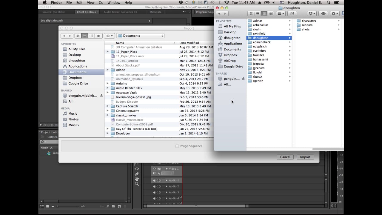382x215 pixels.
Task: Open the Finder action gear menu
Action: [335, 14]
